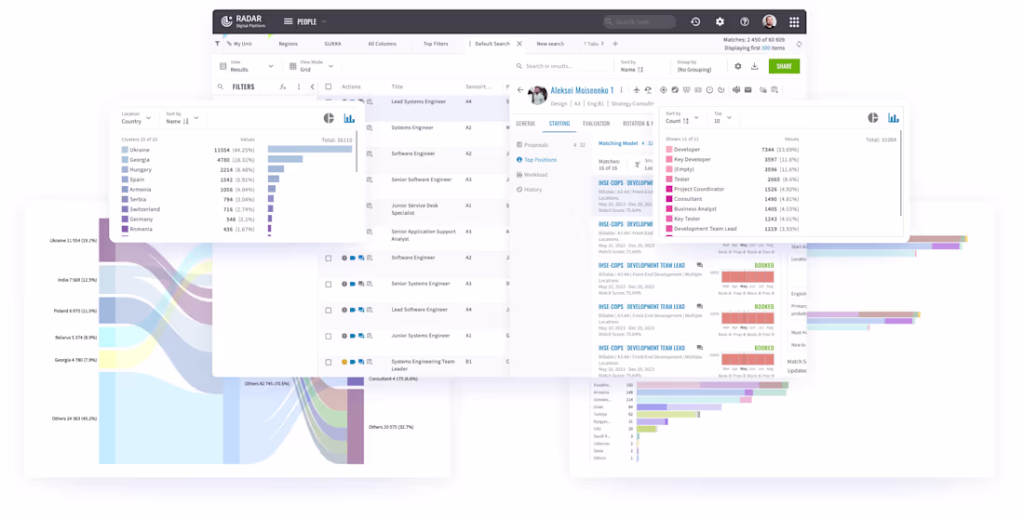Click the airplane icon in profile toolbar
The width and height of the screenshot is (1024, 519).
637,90
